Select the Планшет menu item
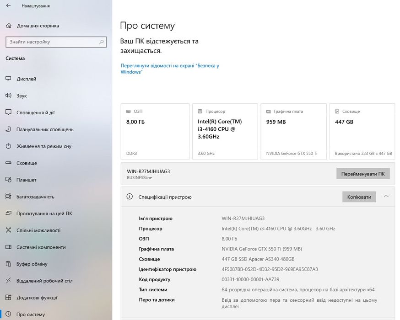 (56, 180)
